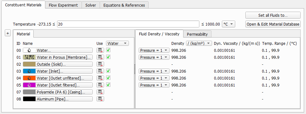
Task: Click the Temp. Range / (°C) column header
Action: (x=279, y=44)
